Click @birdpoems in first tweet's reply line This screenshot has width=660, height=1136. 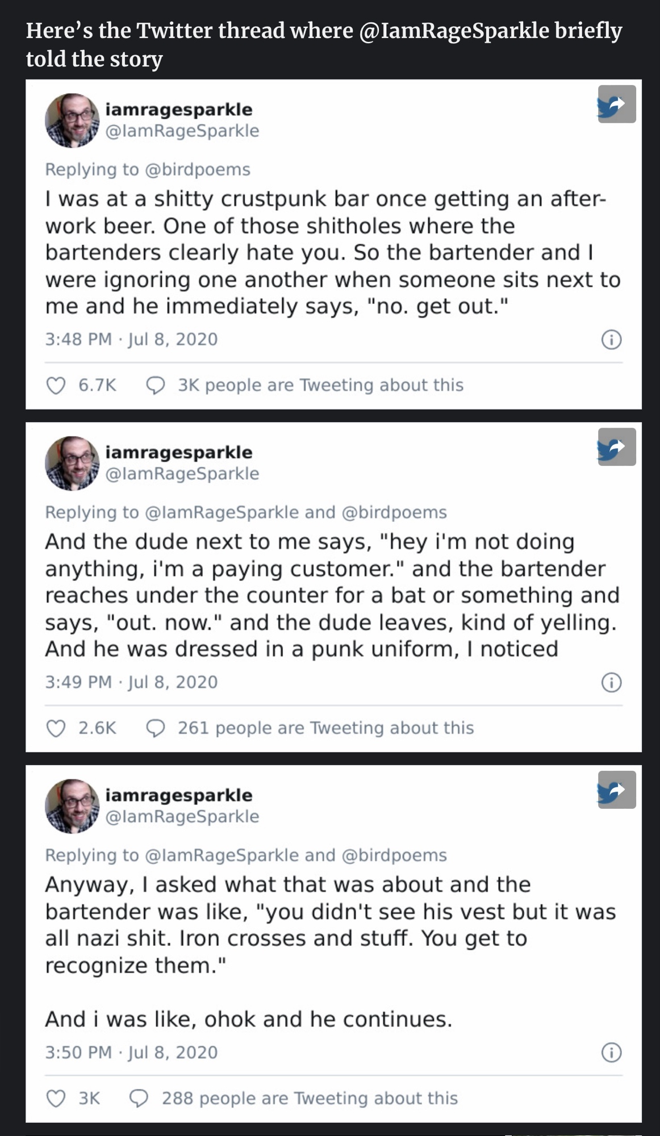point(198,169)
